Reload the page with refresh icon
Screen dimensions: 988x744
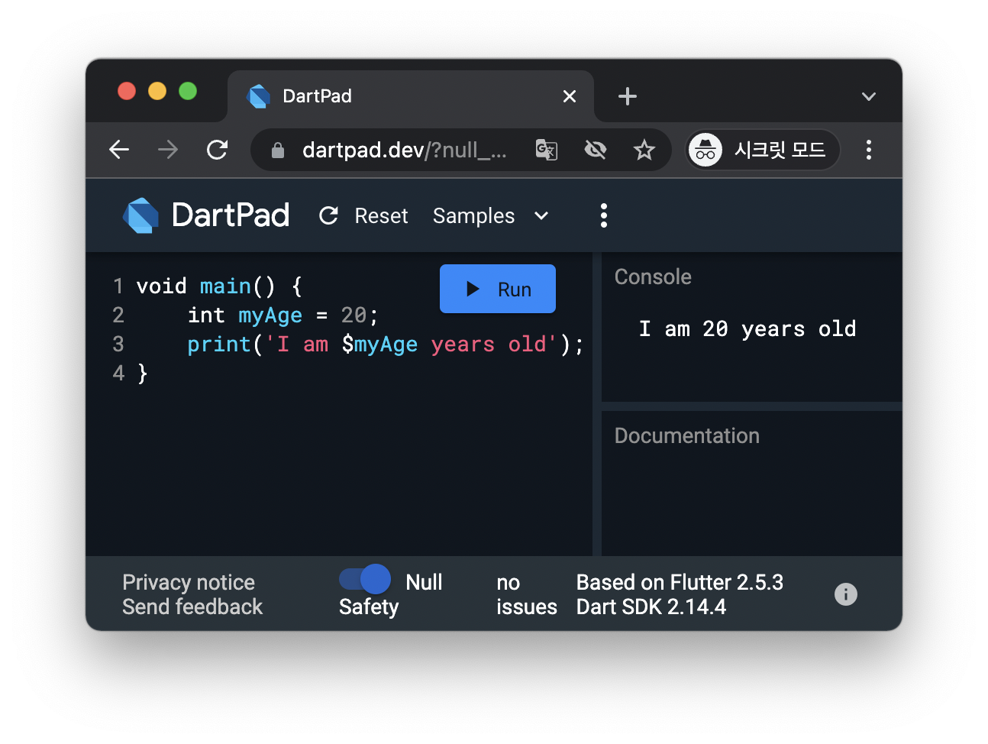pos(218,150)
